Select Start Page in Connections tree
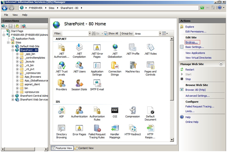Screen dimensions: 227x152 coord(17,31)
